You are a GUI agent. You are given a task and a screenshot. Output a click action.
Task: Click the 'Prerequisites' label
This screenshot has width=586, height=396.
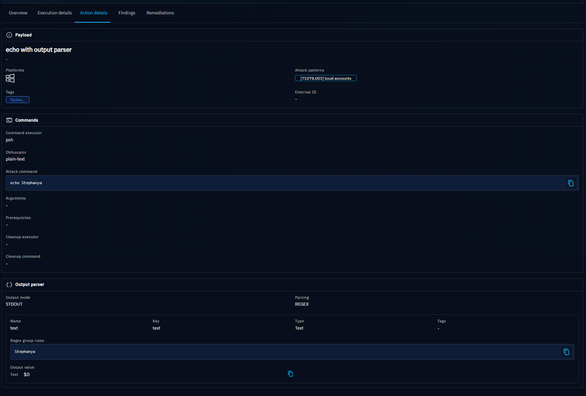(18, 218)
